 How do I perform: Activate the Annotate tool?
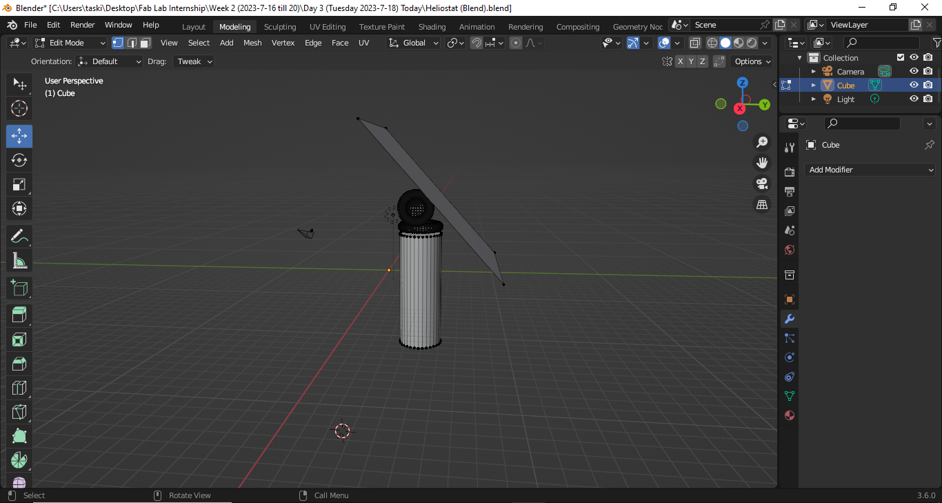coord(19,236)
